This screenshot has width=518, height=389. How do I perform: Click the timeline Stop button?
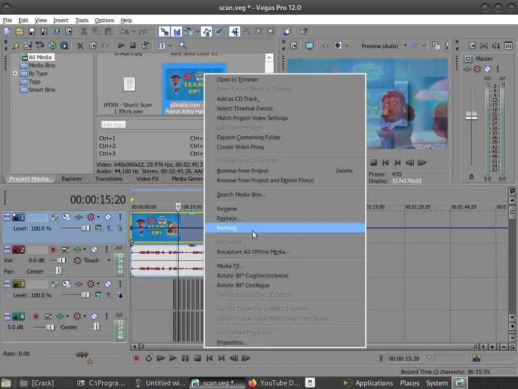(197, 358)
